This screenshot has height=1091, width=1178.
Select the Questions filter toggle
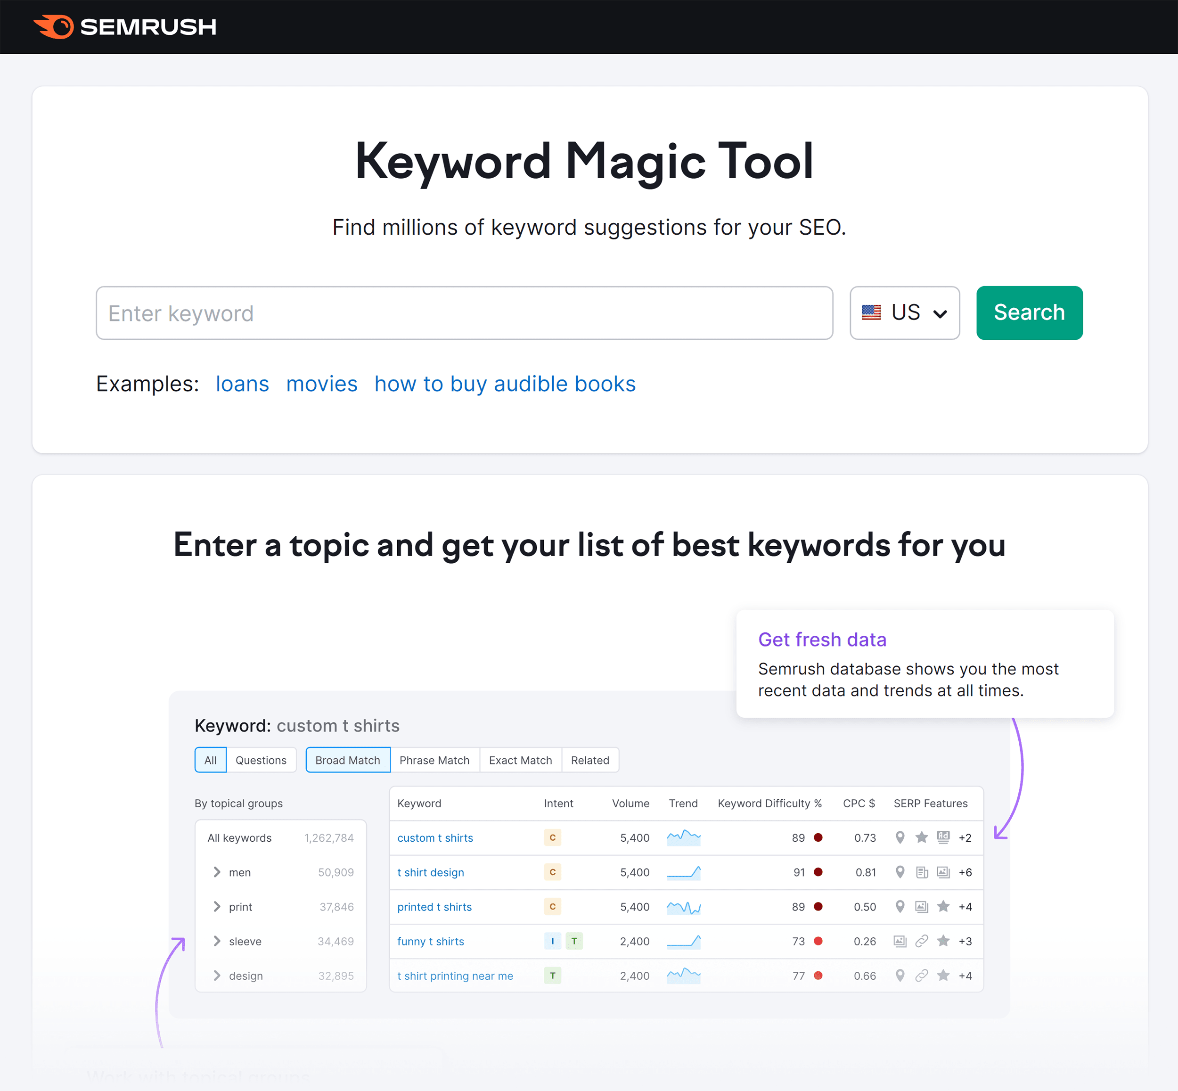pyautogui.click(x=261, y=760)
